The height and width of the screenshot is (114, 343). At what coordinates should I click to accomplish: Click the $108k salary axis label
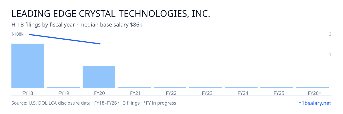(17, 34)
